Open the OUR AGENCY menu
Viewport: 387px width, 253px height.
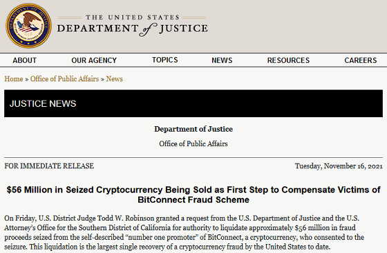[x=94, y=60]
